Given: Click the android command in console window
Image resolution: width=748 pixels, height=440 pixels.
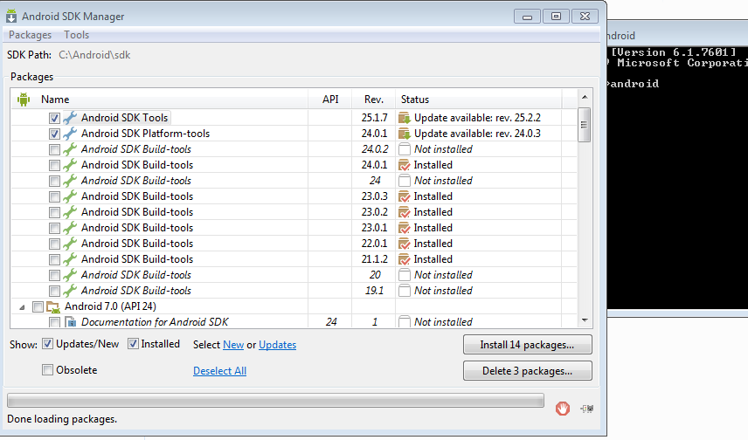Looking at the screenshot, I should 634,84.
